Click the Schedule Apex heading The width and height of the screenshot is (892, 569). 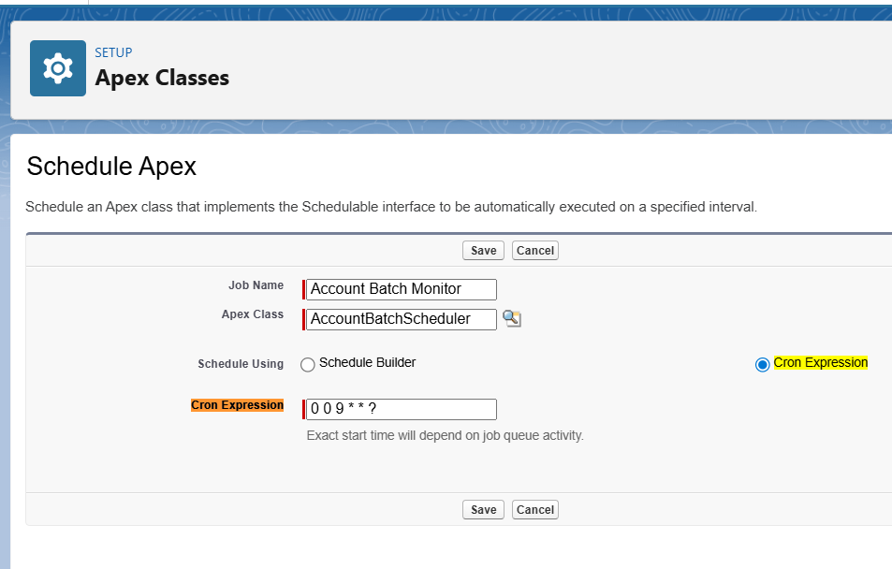[x=111, y=167]
